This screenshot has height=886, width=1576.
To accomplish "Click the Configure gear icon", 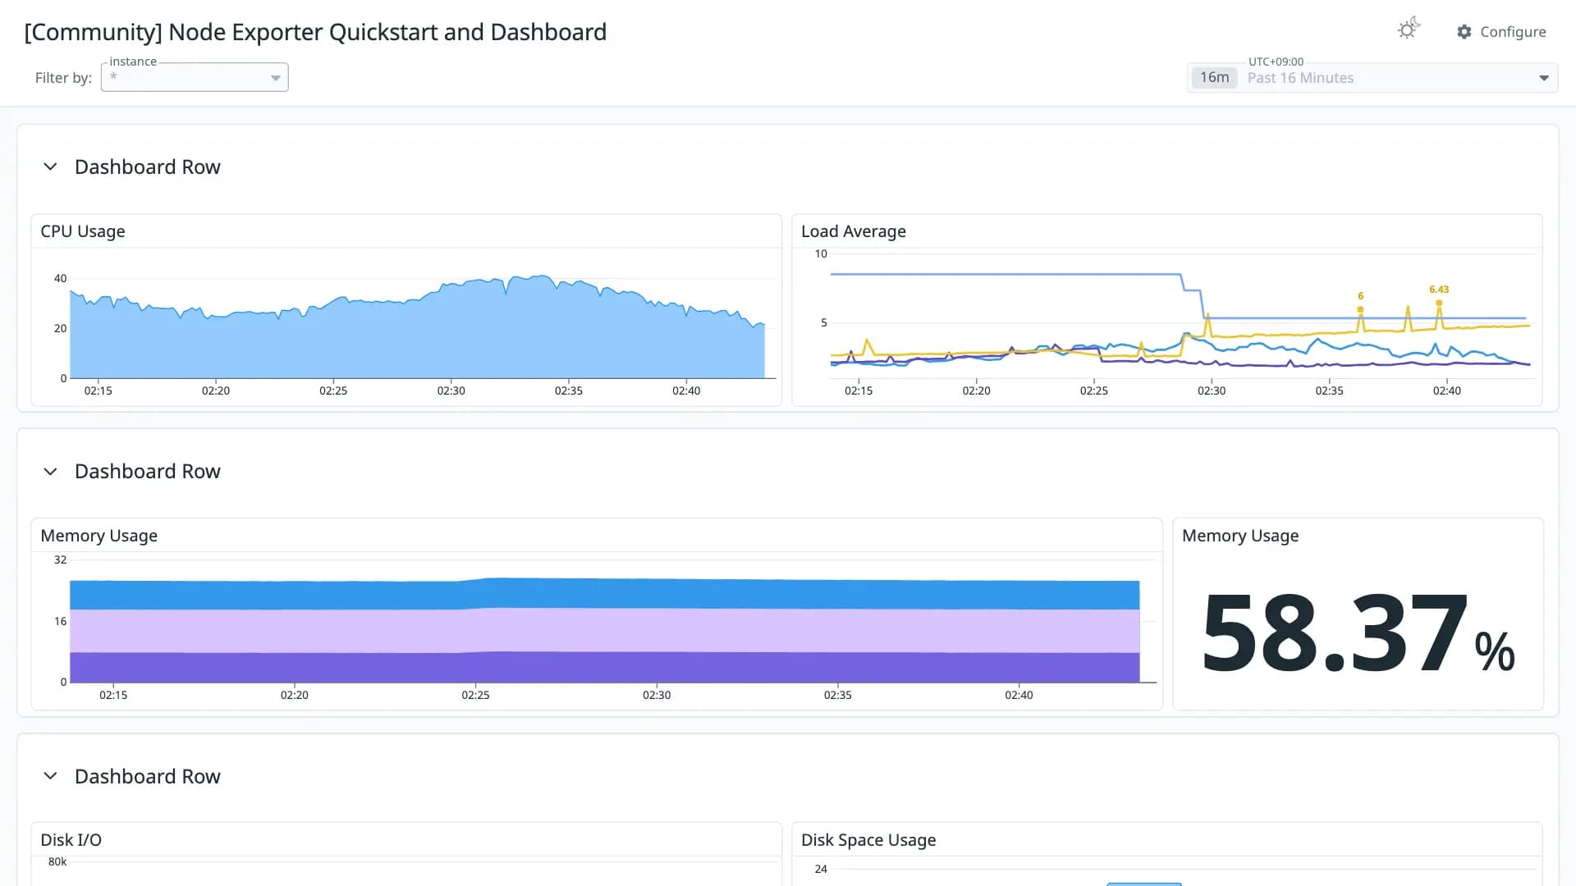I will click(1464, 32).
